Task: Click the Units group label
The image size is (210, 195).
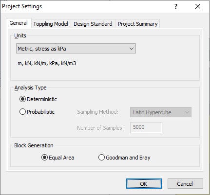Action: (20, 35)
